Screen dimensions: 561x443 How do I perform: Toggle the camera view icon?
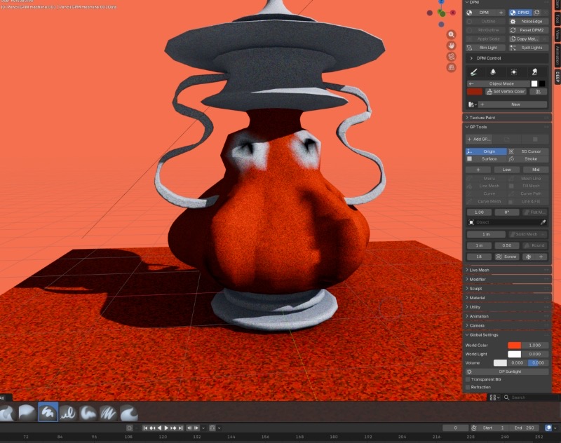(x=451, y=57)
